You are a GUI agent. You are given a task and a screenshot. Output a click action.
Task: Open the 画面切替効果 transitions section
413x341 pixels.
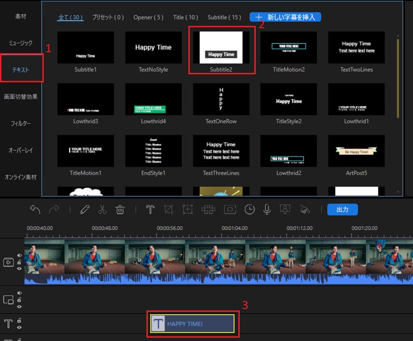point(21,96)
